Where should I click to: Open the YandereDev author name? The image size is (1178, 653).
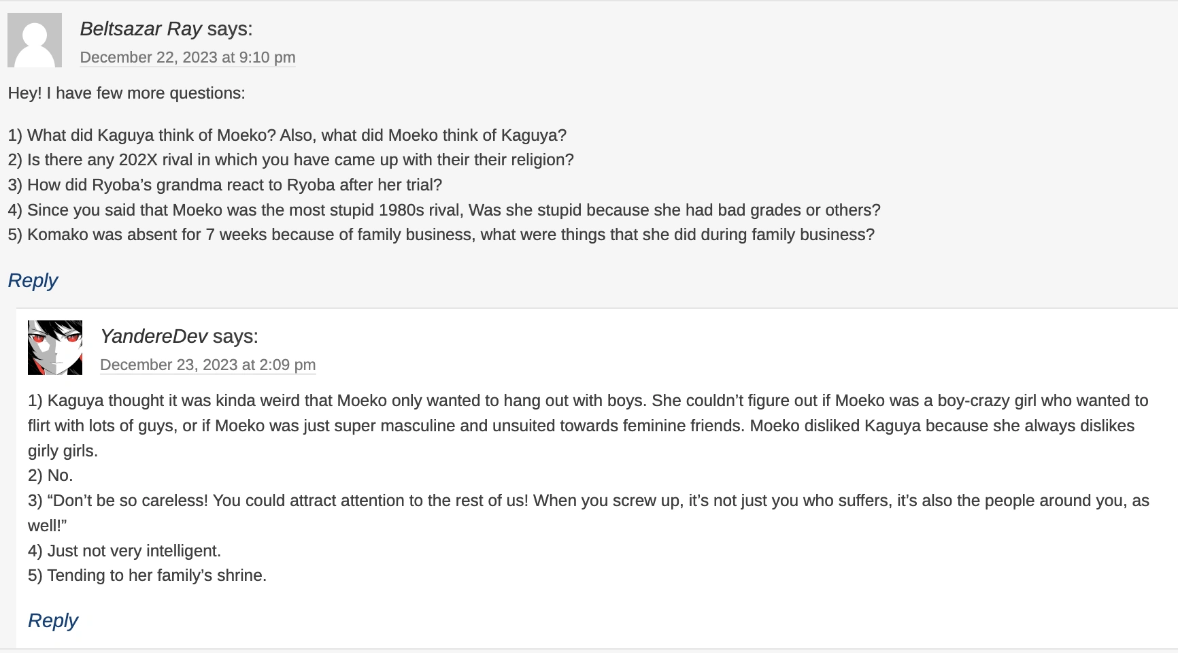154,336
